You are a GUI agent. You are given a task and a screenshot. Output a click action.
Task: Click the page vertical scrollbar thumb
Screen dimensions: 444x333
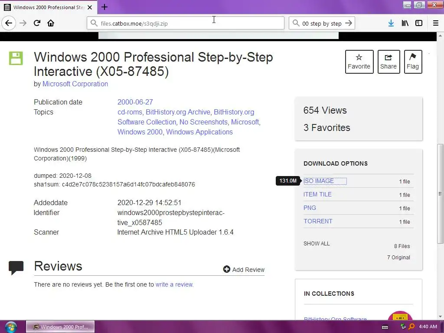440,194
